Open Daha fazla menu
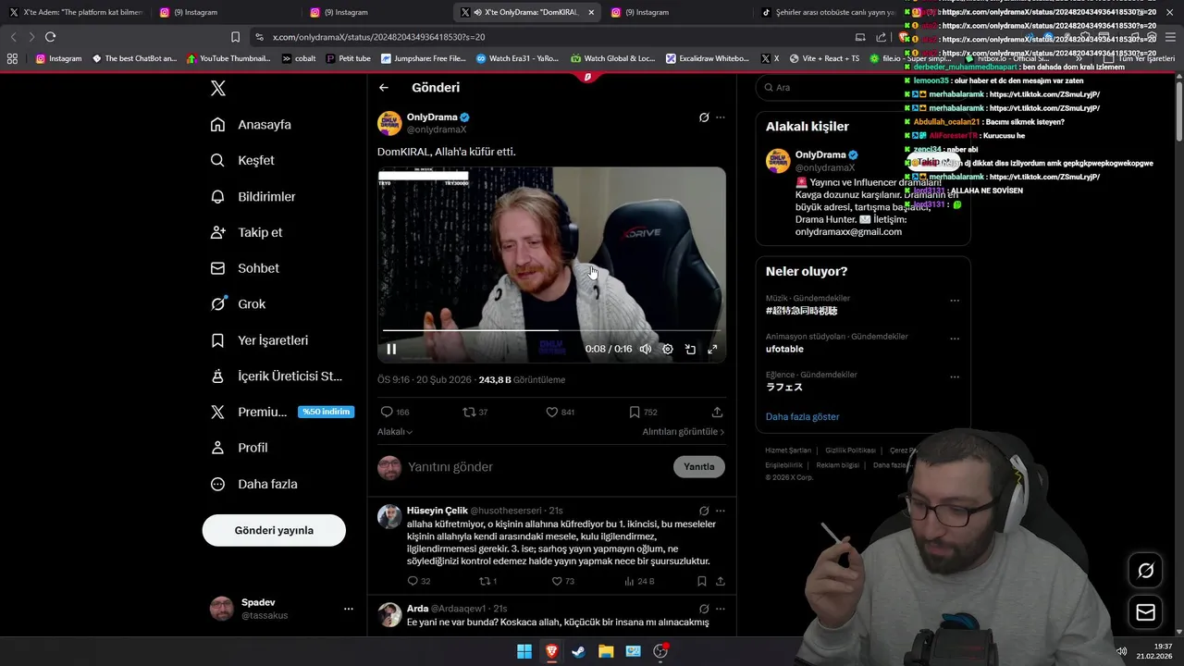The height and width of the screenshot is (666, 1184). coord(253,484)
